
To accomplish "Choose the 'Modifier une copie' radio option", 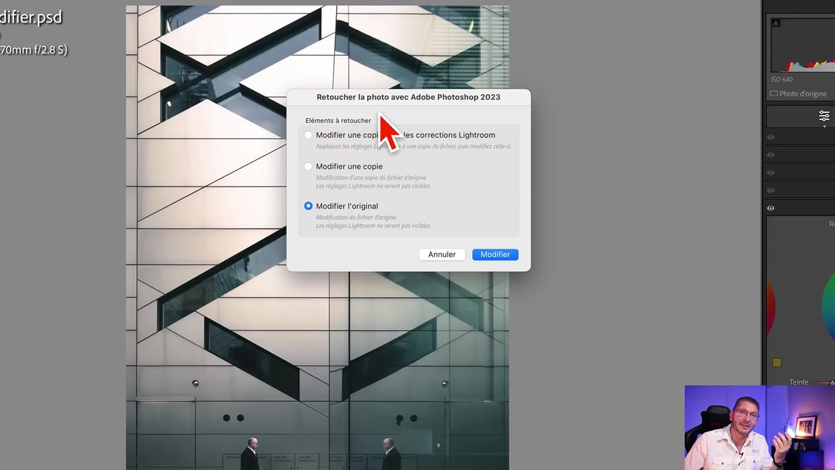I will coord(308,166).
